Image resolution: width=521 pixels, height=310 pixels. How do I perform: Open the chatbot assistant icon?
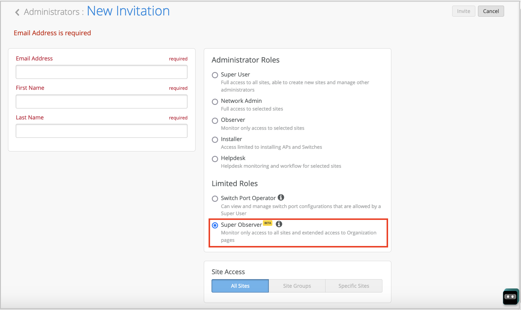[x=510, y=296]
